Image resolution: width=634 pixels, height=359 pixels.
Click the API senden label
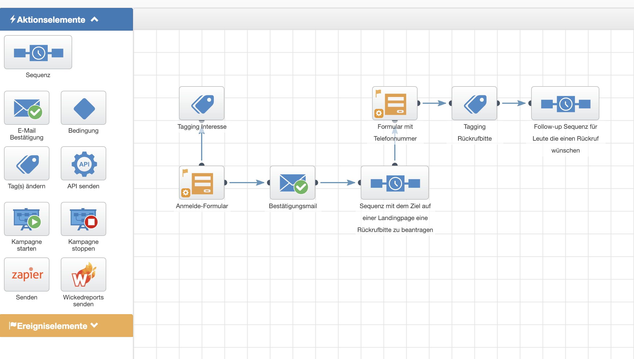tap(84, 186)
